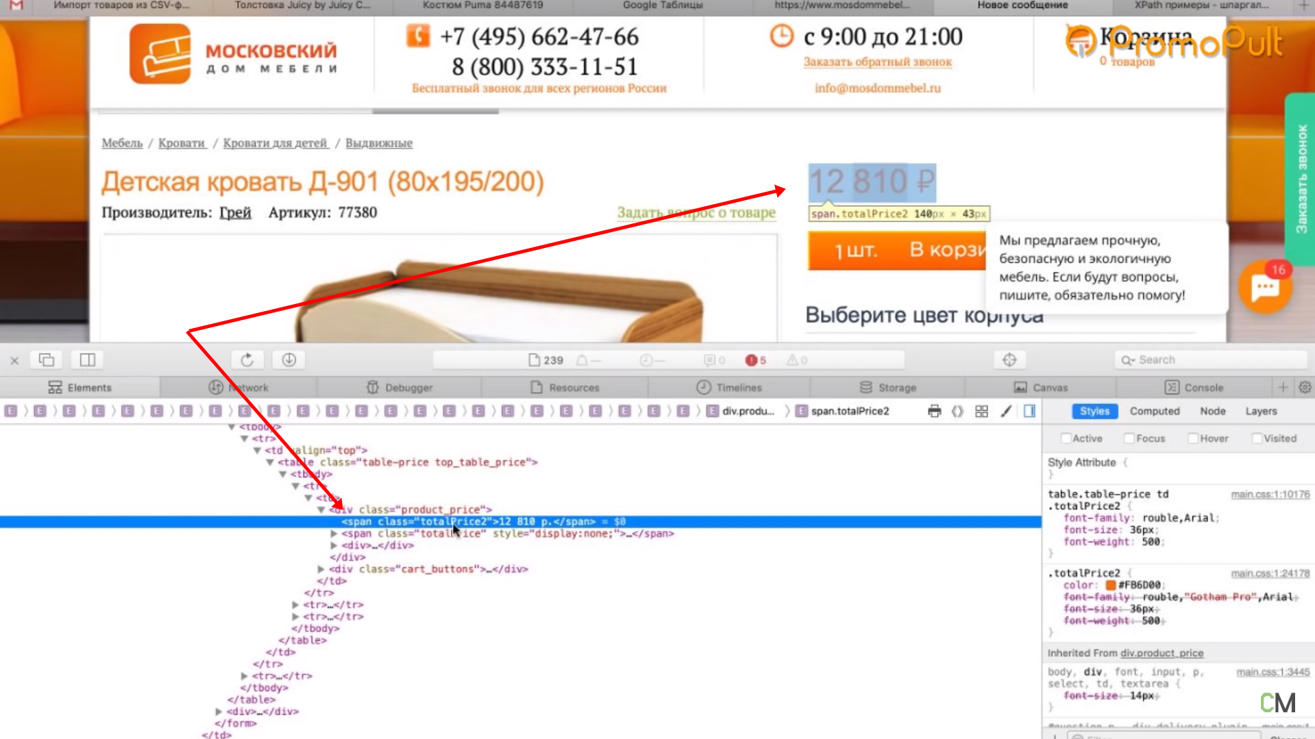Image resolution: width=1315 pixels, height=739 pixels.
Task: Click the dock inspector side-panel icon
Action: [88, 360]
